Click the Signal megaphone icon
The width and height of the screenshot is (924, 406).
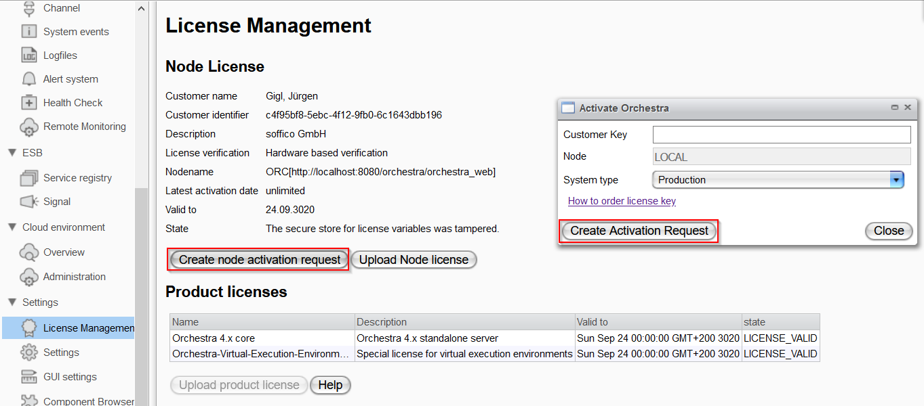(28, 202)
